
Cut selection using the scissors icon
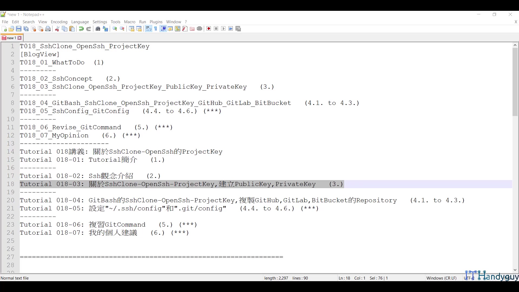click(57, 29)
